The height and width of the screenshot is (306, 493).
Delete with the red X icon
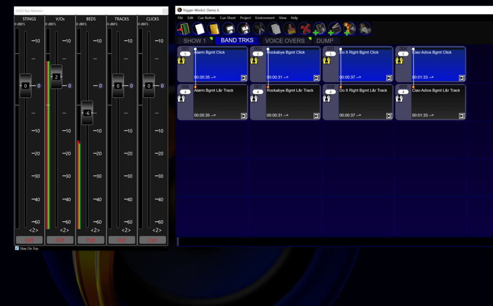point(304,29)
